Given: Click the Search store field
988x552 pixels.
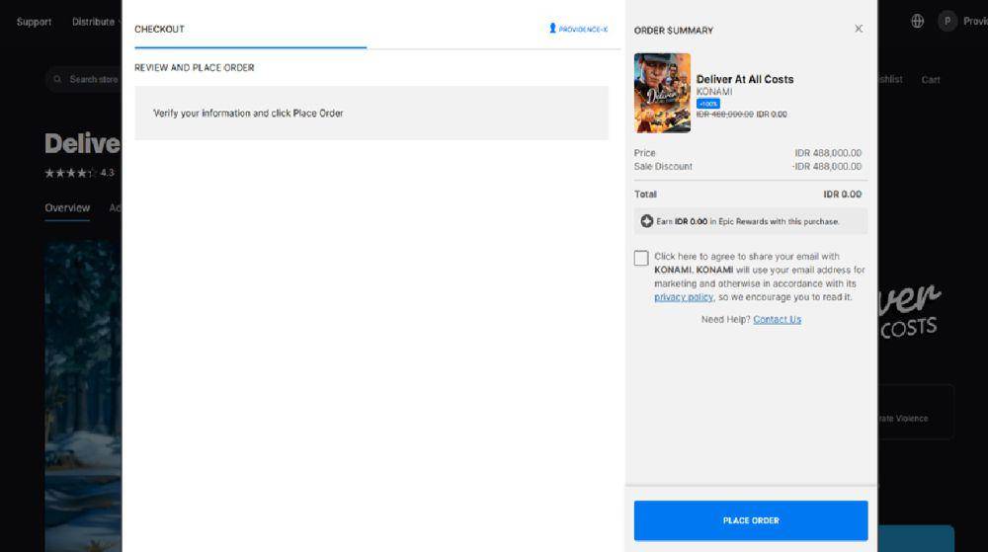Looking at the screenshot, I should (x=85, y=79).
